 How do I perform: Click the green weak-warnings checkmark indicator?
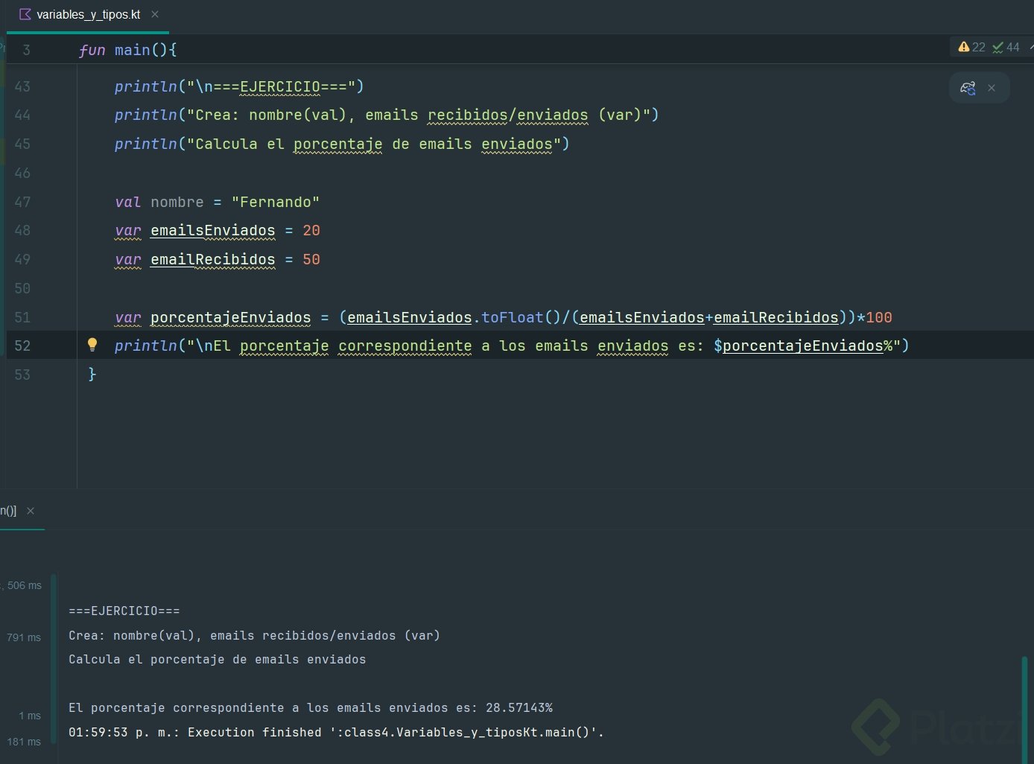click(997, 47)
